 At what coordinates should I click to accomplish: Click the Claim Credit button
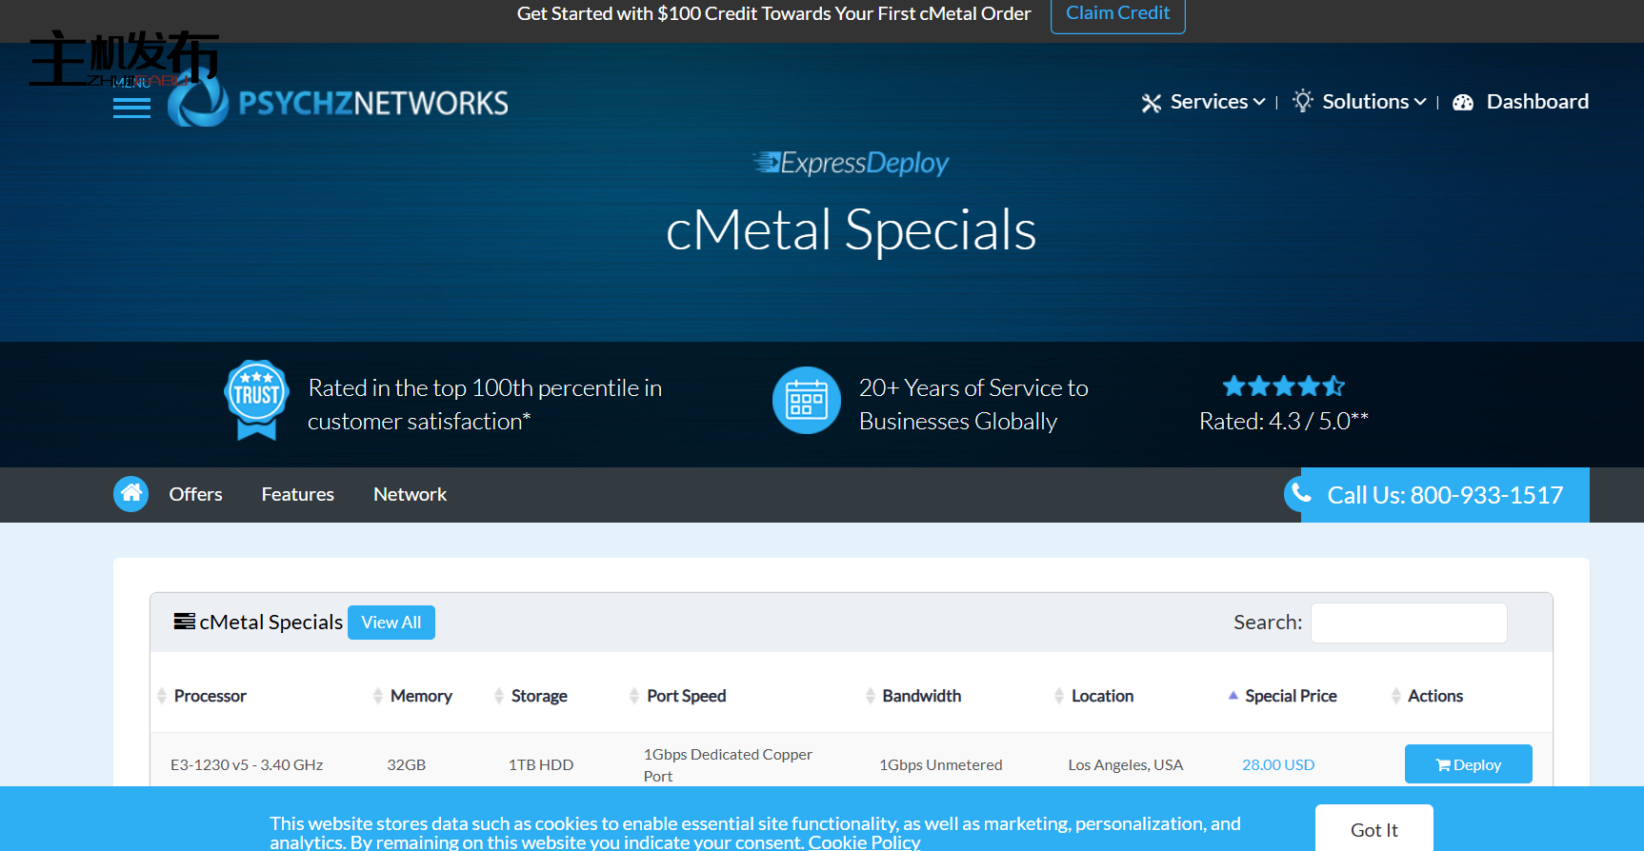[x=1117, y=13]
